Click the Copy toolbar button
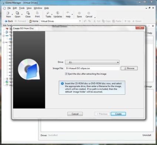 (106, 21)
